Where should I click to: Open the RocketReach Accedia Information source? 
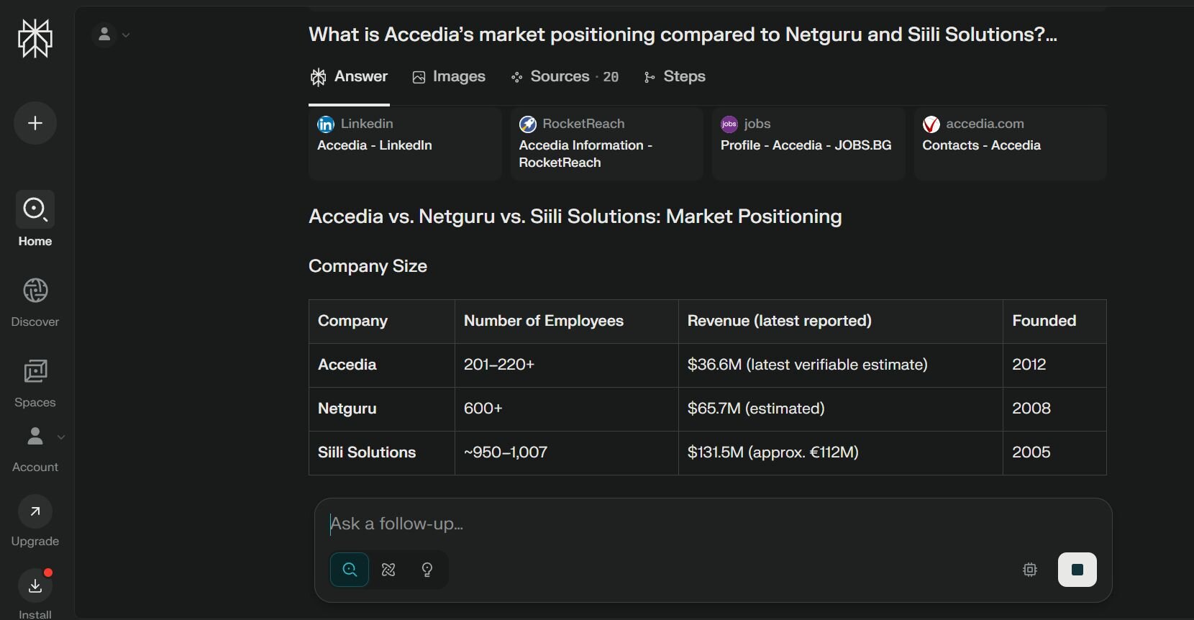[606, 144]
